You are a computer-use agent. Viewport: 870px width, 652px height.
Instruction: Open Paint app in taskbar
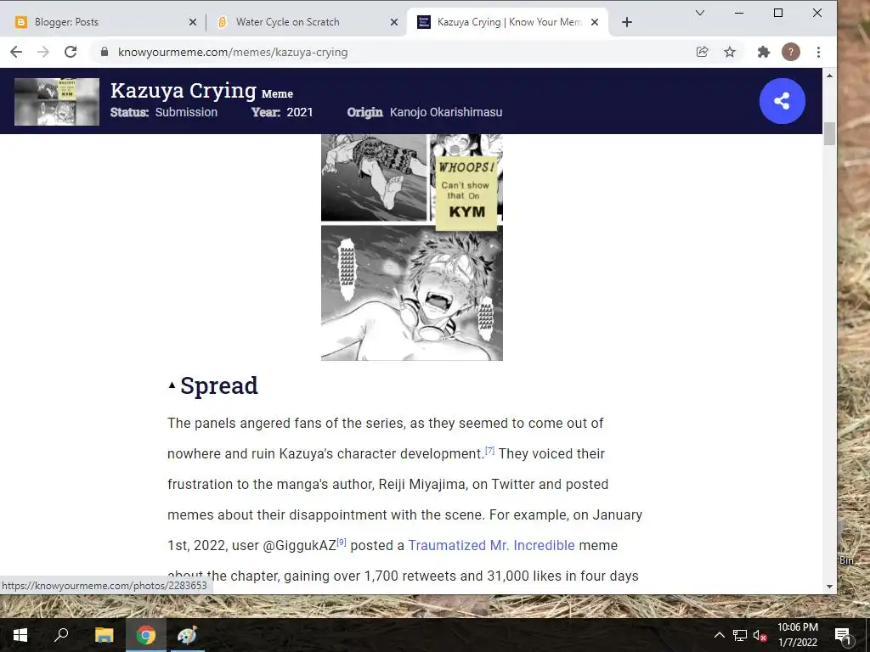187,635
